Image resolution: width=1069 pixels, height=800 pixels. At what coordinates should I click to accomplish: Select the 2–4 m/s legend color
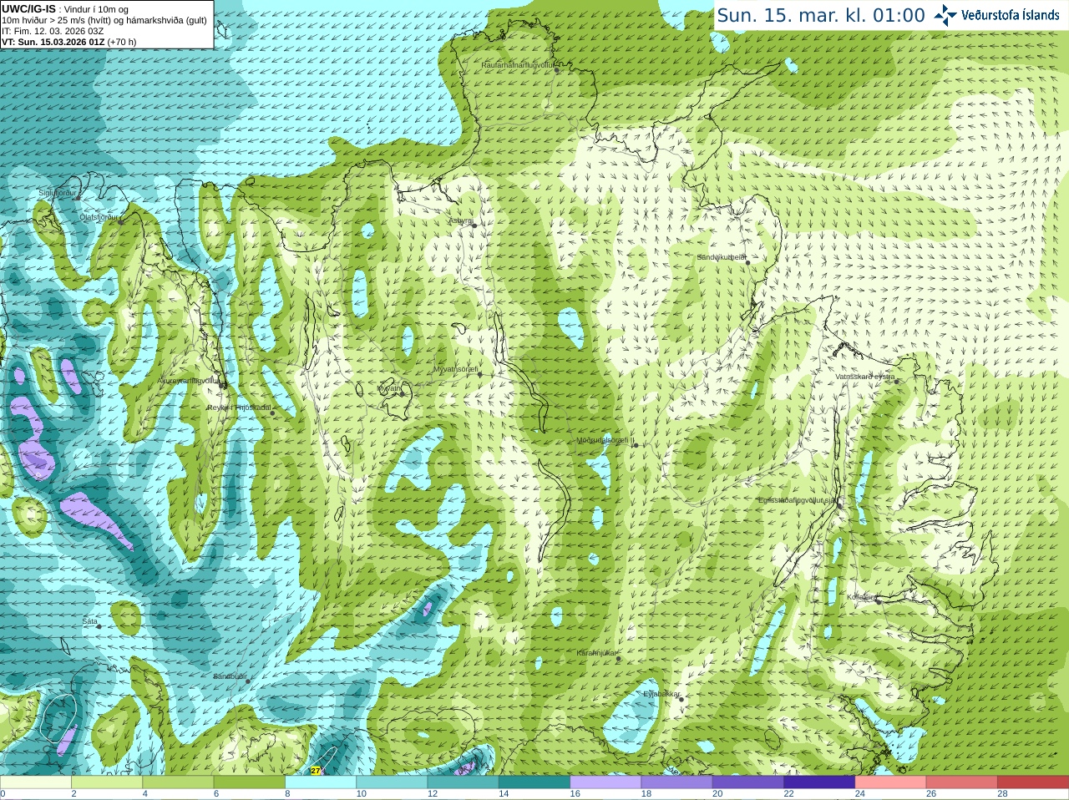click(107, 782)
